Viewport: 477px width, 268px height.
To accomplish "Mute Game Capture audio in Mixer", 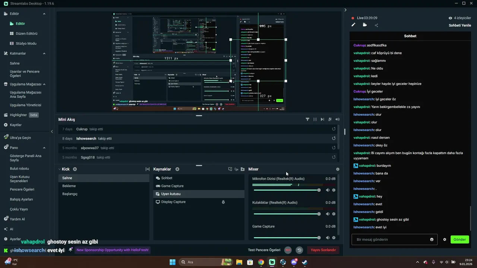I will (x=328, y=237).
